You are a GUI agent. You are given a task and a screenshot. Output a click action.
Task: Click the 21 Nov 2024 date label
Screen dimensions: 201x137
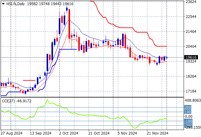[x=158, y=133]
